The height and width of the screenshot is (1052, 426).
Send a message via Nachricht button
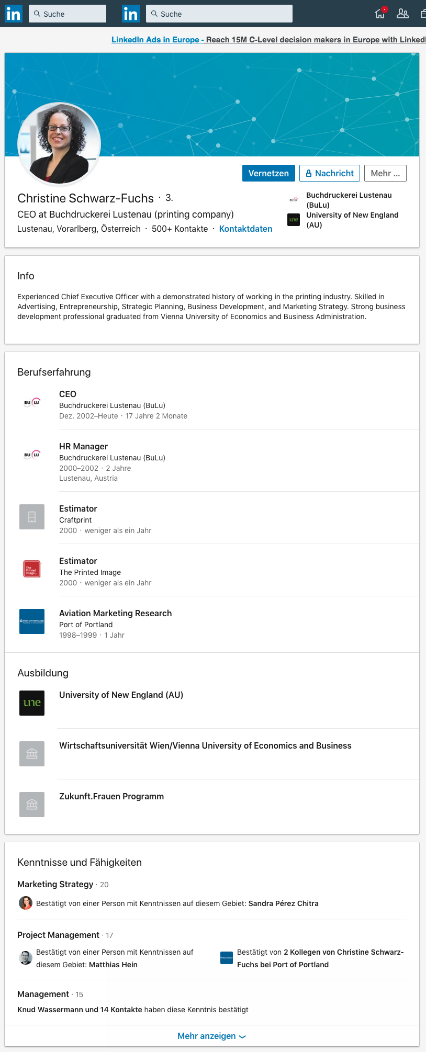pos(330,173)
